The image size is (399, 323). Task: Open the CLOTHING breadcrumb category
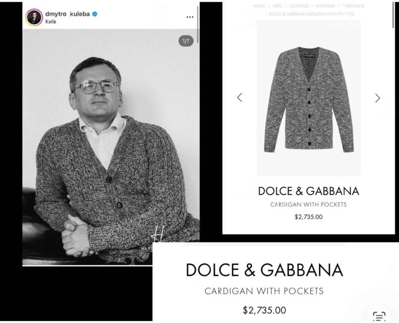coord(298,6)
